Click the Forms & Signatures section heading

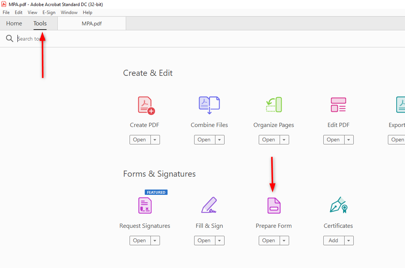coord(159,174)
